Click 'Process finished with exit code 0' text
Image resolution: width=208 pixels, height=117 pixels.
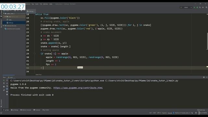(32, 95)
